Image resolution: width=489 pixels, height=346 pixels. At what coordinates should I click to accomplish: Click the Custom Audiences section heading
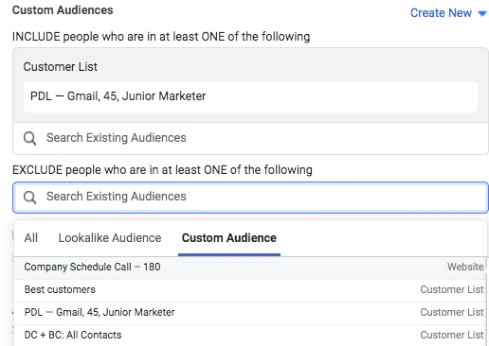(63, 10)
